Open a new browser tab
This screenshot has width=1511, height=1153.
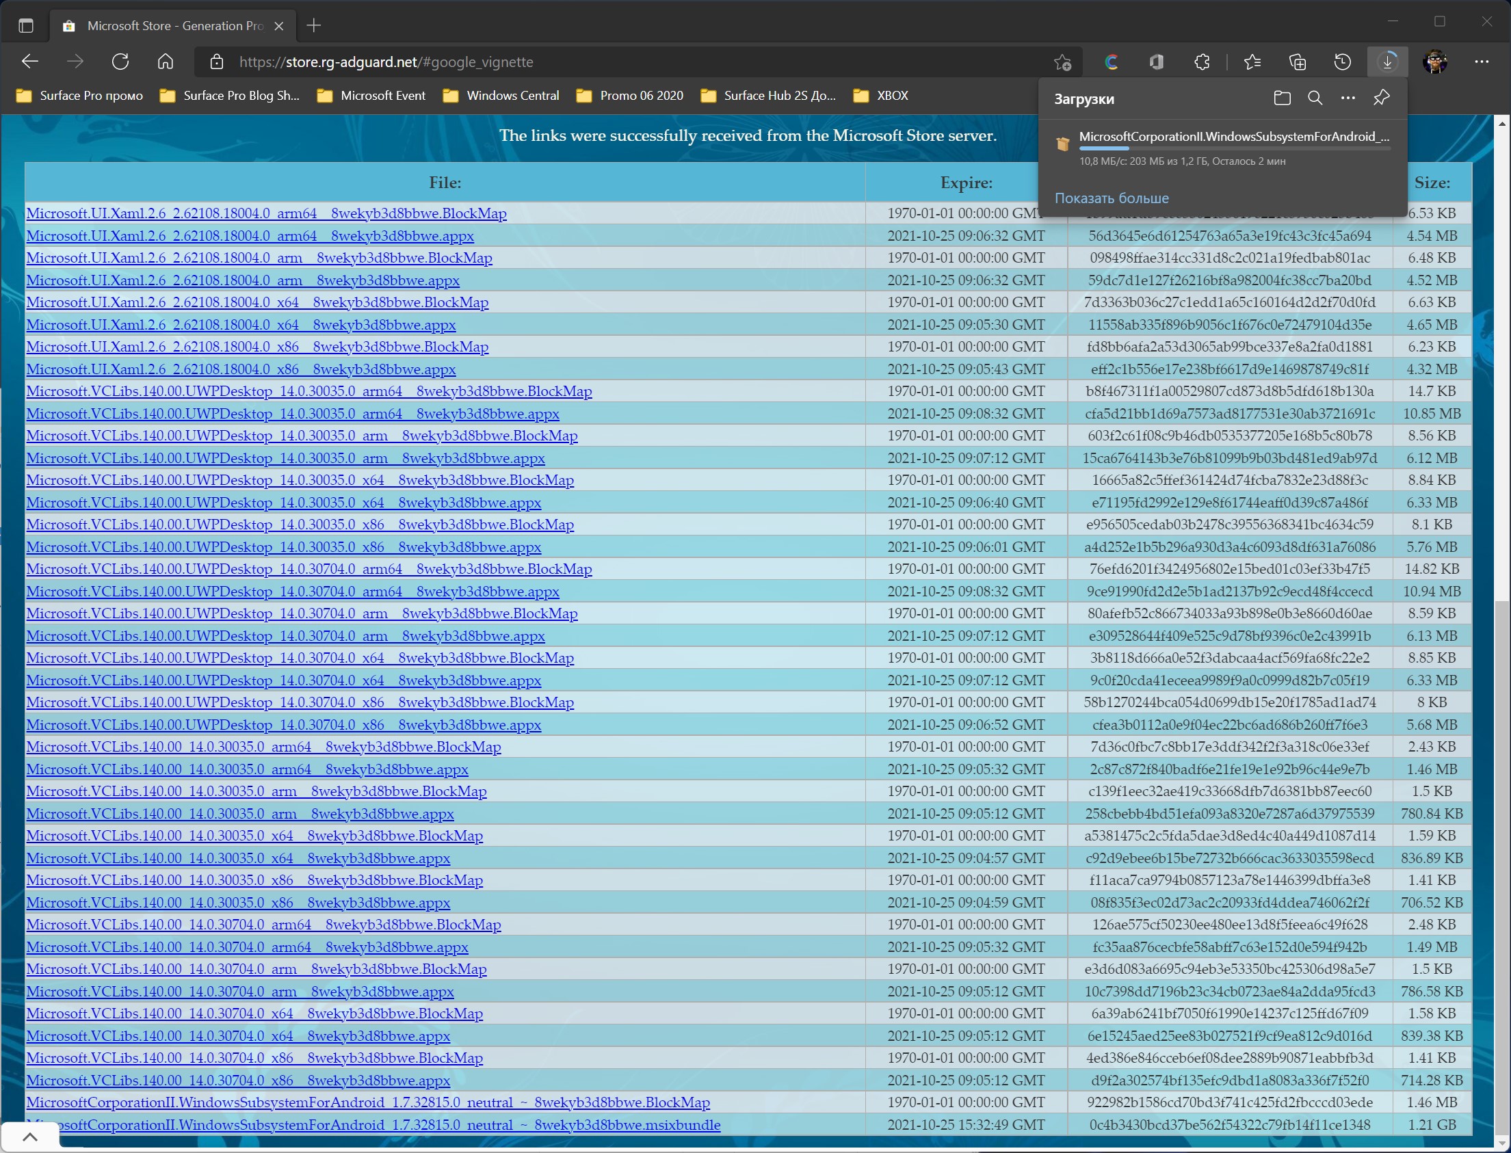(314, 26)
